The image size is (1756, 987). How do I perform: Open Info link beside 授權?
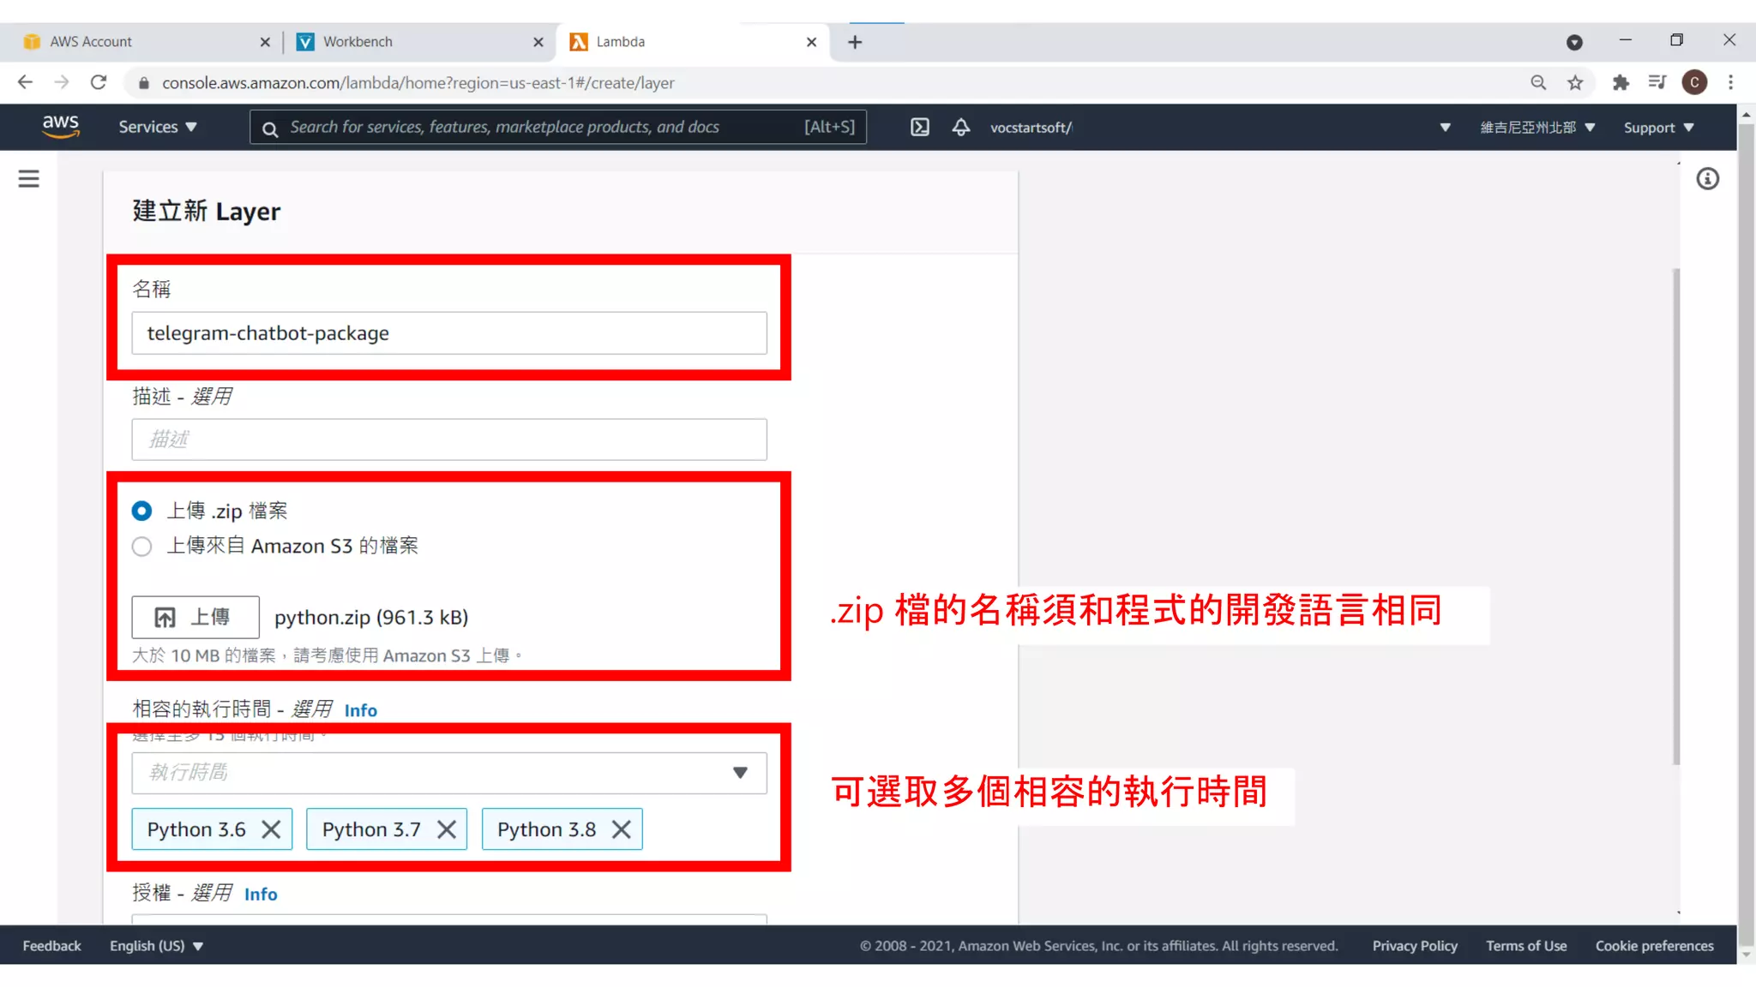click(x=261, y=894)
